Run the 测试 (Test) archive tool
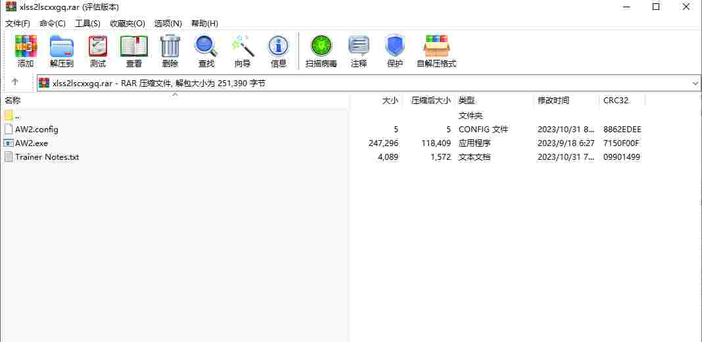The height and width of the screenshot is (342, 702). point(98,46)
